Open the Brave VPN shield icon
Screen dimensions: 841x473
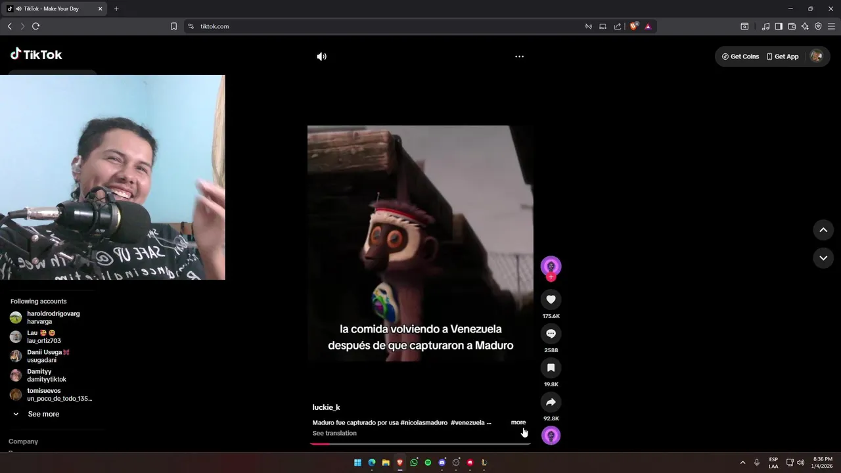pos(818,26)
